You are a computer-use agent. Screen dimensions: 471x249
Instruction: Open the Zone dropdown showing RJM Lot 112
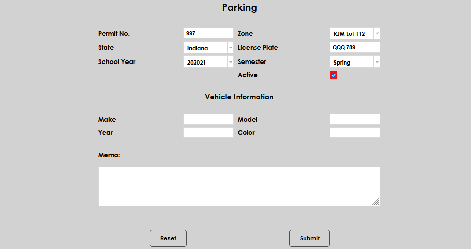355,33
